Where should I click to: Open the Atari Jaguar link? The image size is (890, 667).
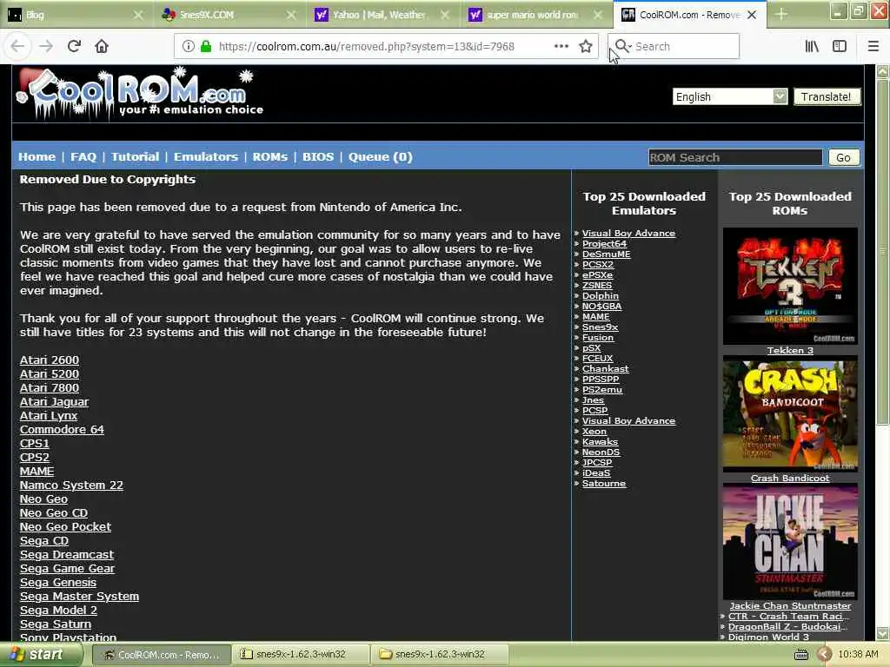[54, 402]
